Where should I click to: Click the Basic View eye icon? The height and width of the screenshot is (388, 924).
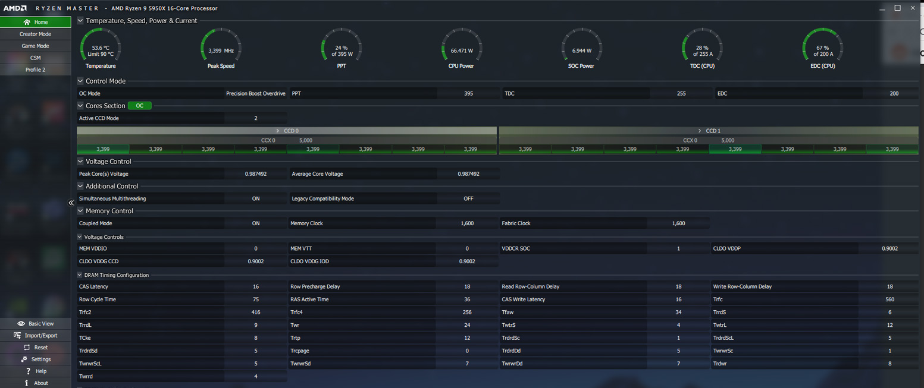click(21, 324)
